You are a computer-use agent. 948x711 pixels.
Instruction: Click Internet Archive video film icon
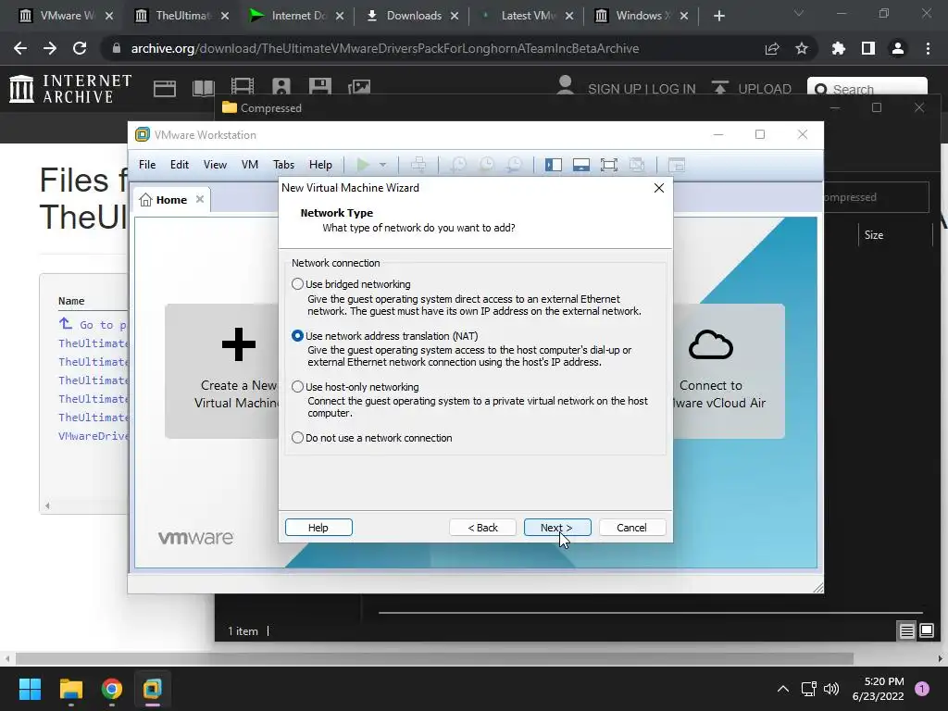click(243, 86)
